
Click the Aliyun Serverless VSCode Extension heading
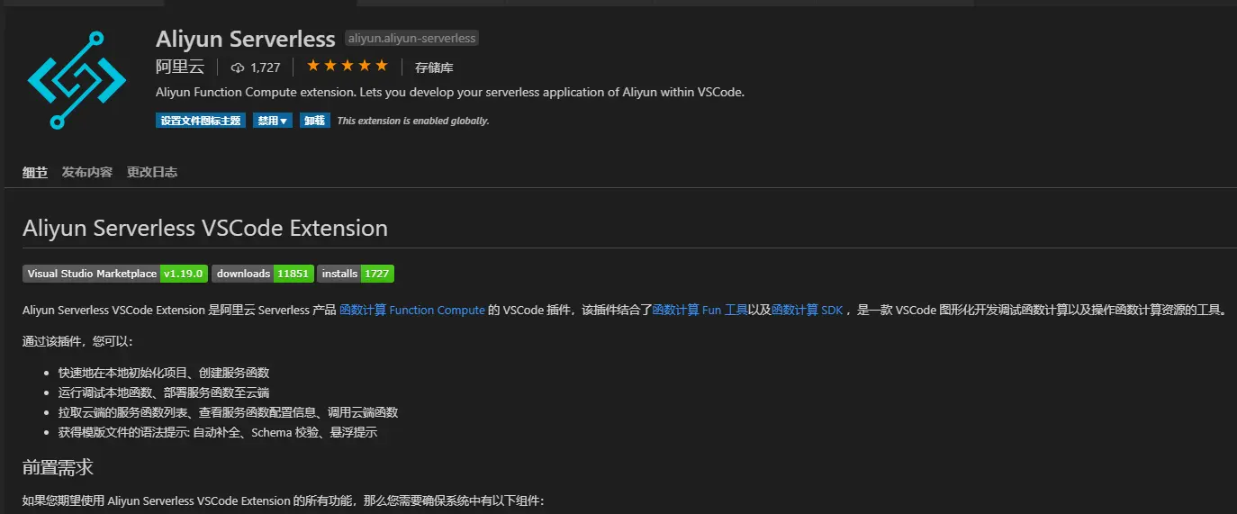tap(205, 228)
